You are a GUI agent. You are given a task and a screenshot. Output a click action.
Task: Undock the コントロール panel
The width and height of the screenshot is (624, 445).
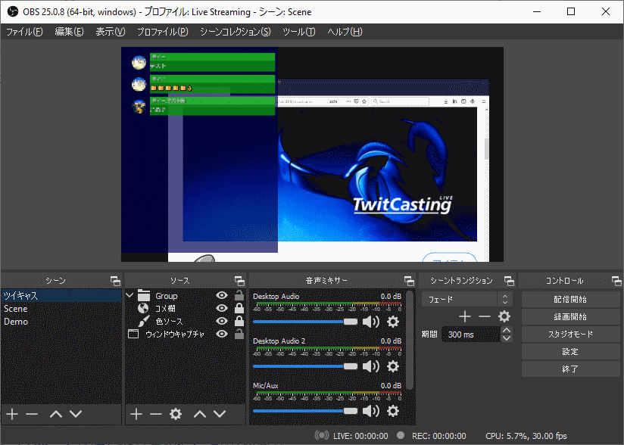tap(616, 281)
